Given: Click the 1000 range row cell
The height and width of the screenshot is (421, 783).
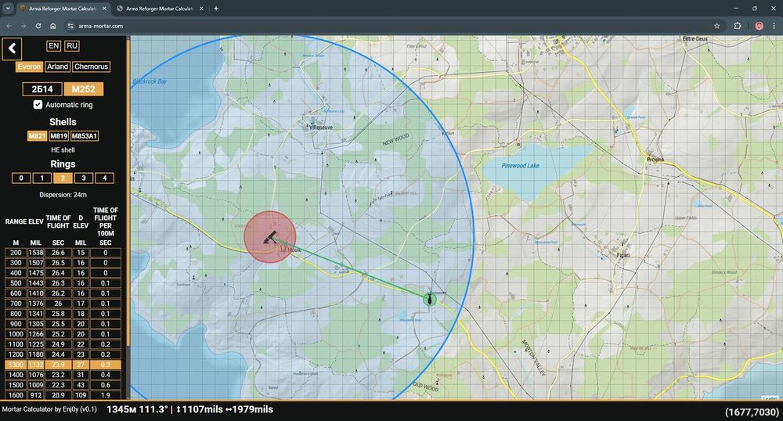Looking at the screenshot, I should point(16,334).
